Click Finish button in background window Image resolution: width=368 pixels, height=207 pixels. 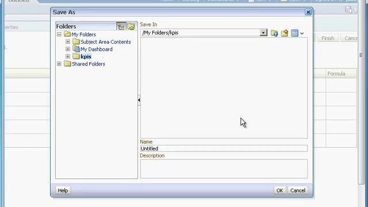click(328, 39)
